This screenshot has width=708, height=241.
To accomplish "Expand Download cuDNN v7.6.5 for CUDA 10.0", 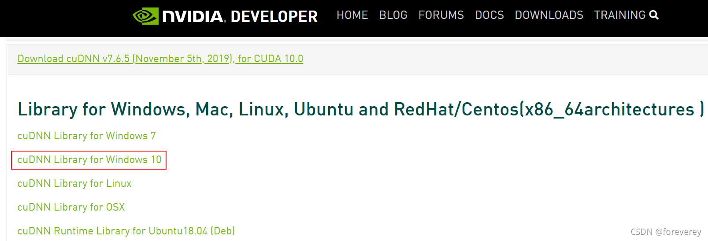I will tap(160, 59).
